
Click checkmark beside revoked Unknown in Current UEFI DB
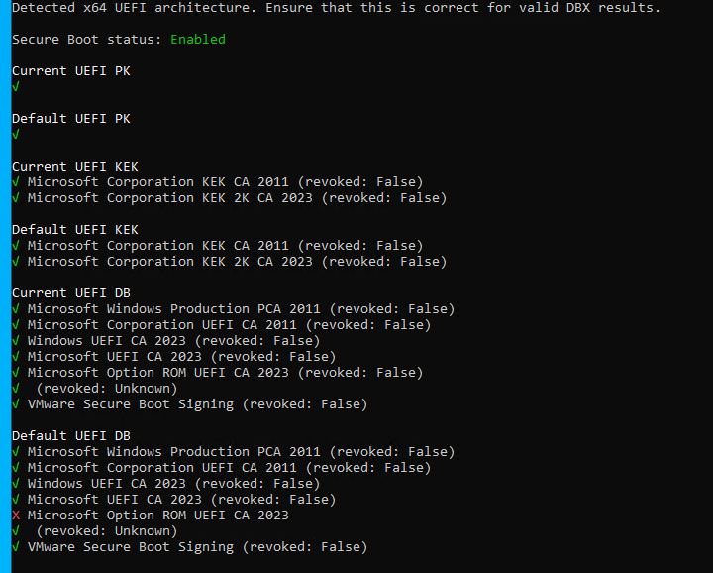(x=16, y=389)
